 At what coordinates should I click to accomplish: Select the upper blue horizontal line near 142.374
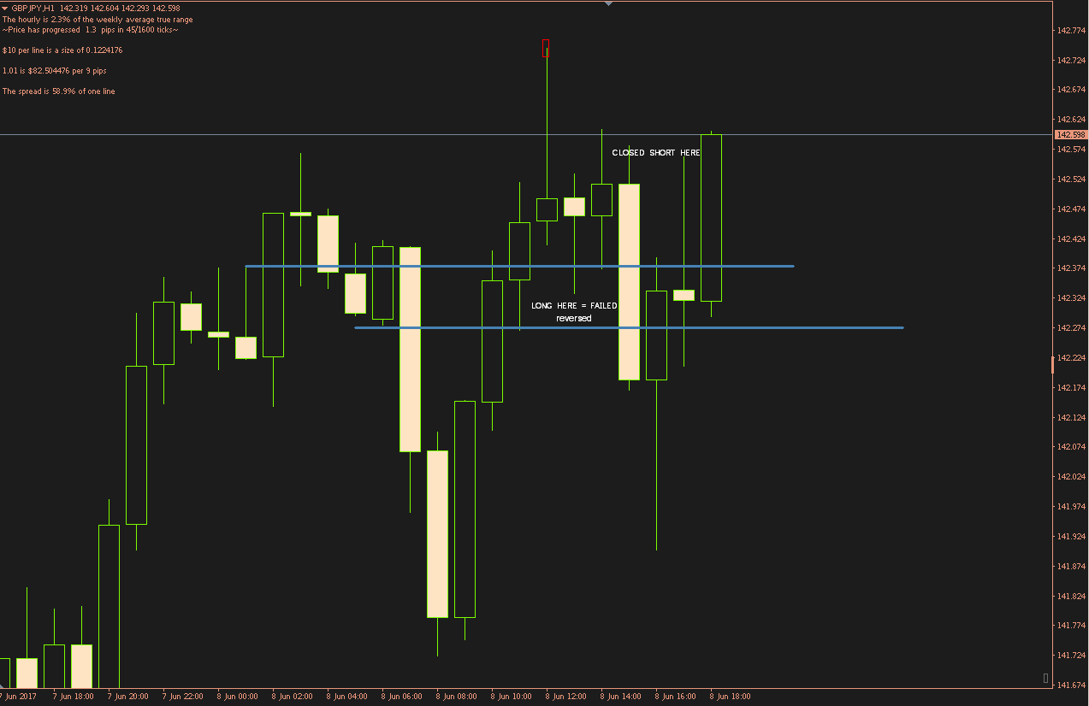(520, 266)
